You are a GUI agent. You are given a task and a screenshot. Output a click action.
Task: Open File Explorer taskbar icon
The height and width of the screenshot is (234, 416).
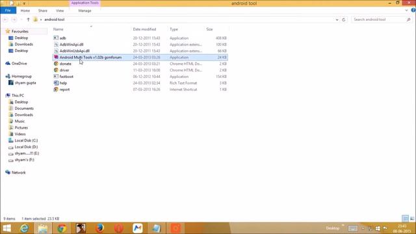coord(43,228)
